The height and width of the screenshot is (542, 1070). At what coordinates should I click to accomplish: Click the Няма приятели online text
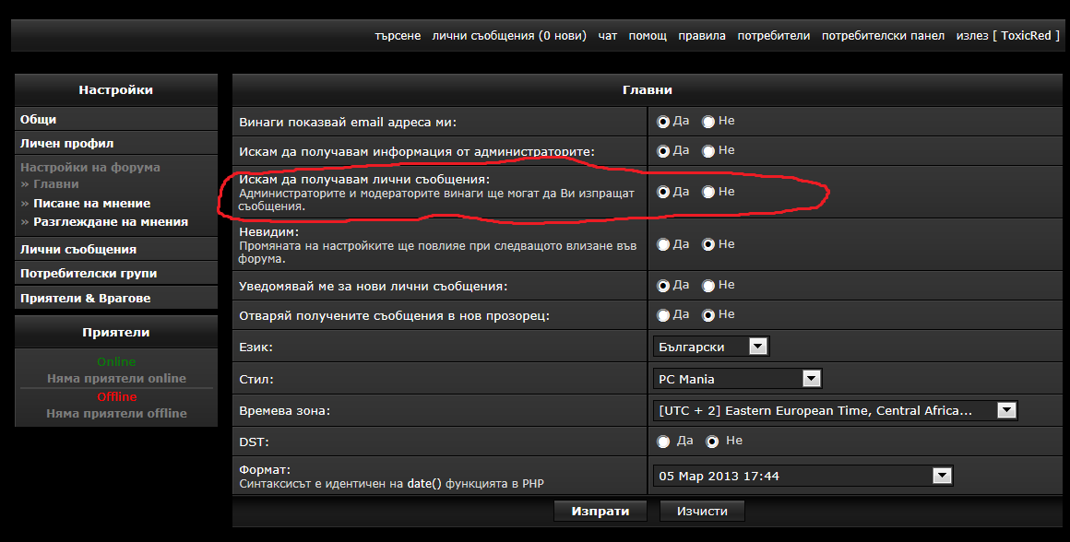(117, 378)
